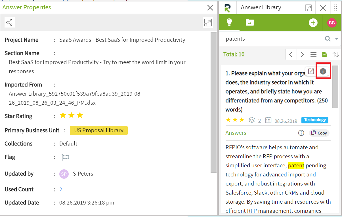Click the RFPIO logo icon
The width and height of the screenshot is (342, 217).
click(227, 8)
